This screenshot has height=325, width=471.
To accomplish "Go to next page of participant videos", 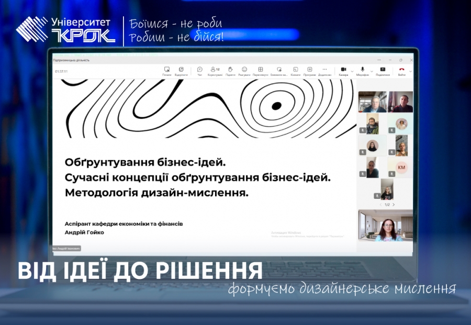I will point(394,205).
